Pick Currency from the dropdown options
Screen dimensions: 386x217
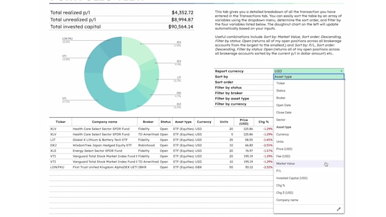(x=309, y=134)
